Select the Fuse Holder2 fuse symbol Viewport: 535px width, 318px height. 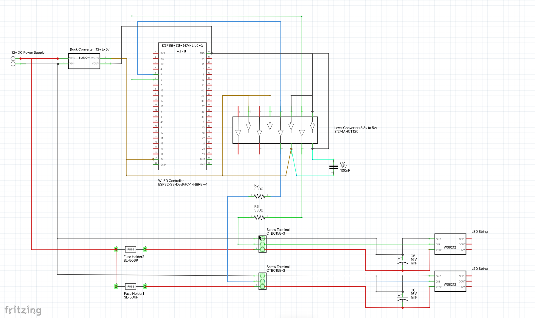(x=131, y=250)
